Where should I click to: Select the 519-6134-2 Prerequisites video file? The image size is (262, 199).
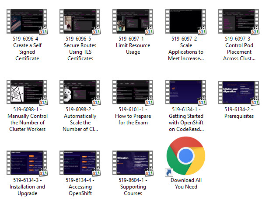coord(239,92)
